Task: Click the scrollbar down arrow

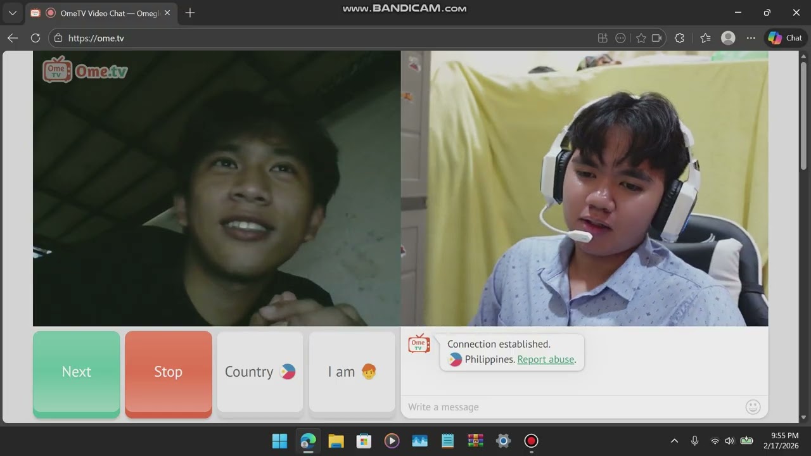Action: 804,417
